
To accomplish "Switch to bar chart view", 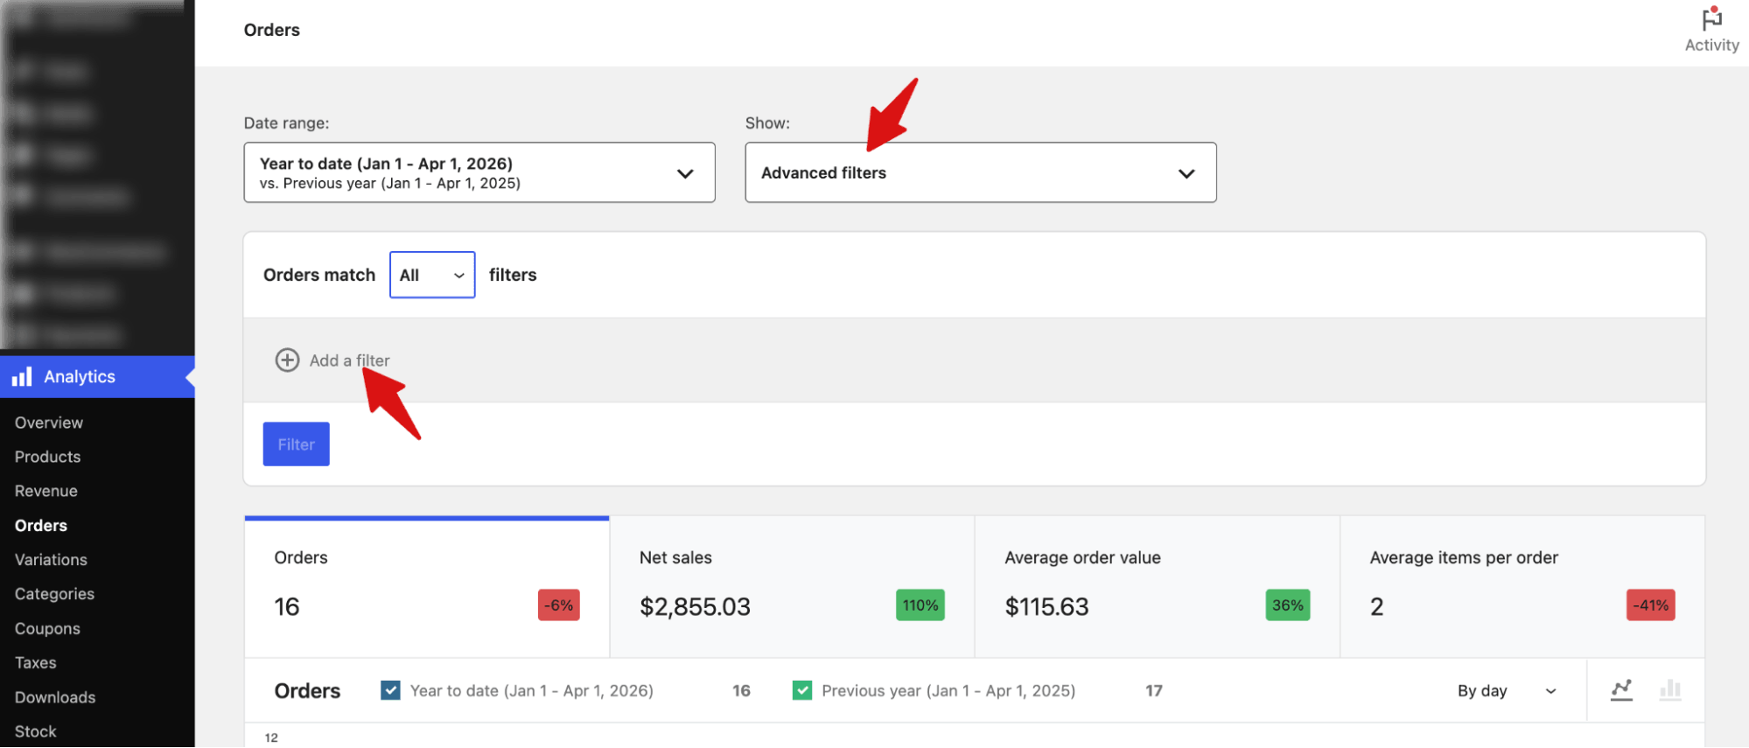I will 1670,690.
